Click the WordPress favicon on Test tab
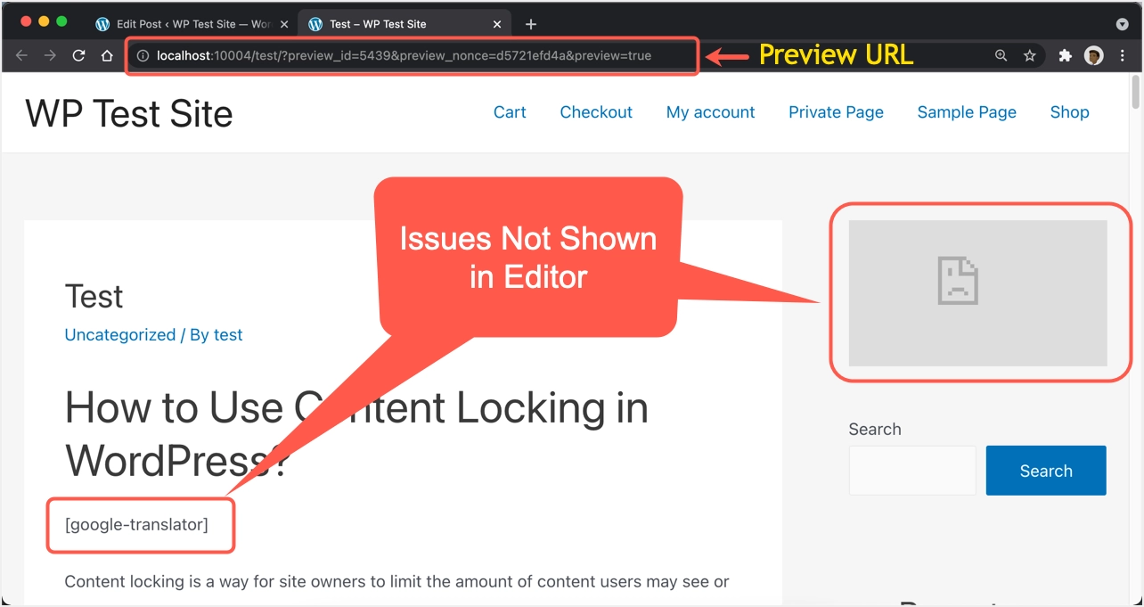Image resolution: width=1144 pixels, height=607 pixels. 315,24
